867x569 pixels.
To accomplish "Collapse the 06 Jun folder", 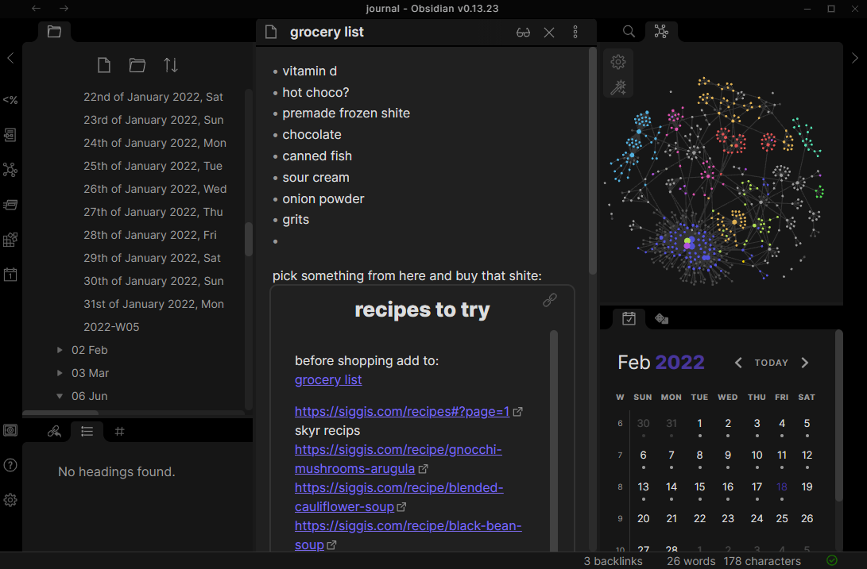I will [60, 396].
